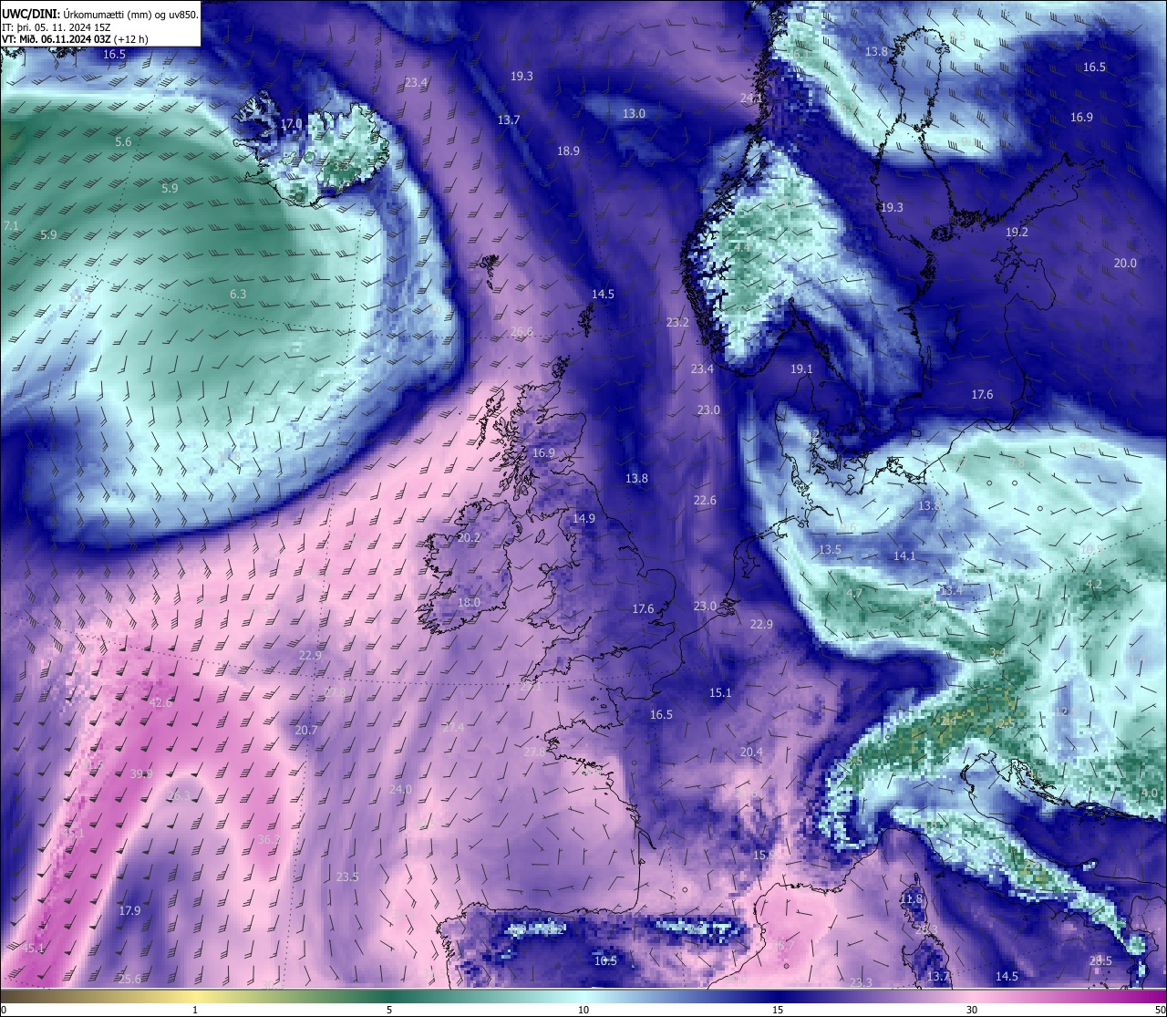Click the 22.6 value in the North Sea

(705, 500)
